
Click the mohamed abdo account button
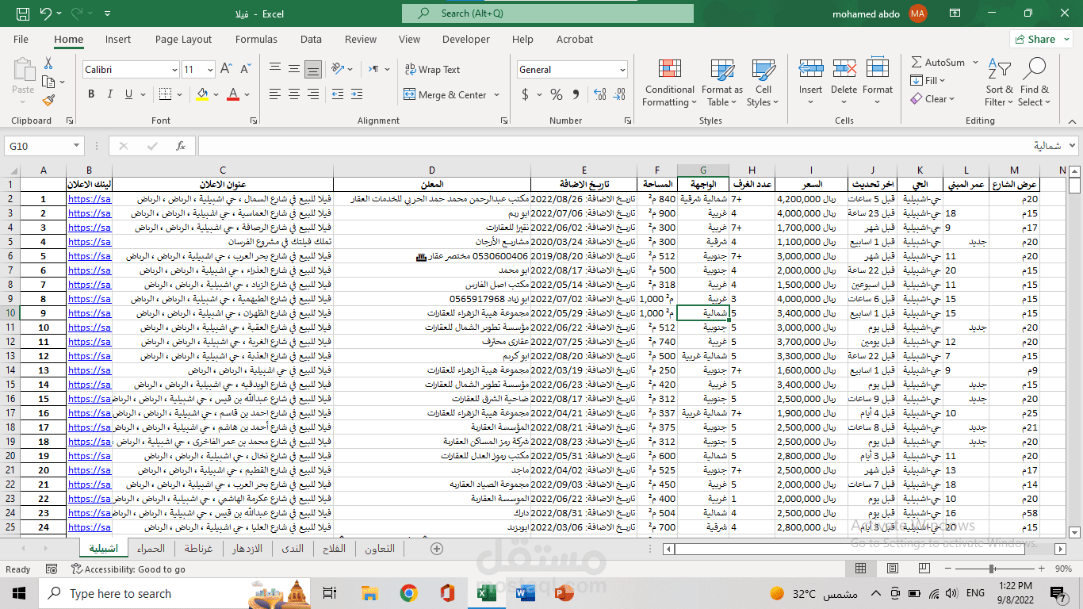879,13
